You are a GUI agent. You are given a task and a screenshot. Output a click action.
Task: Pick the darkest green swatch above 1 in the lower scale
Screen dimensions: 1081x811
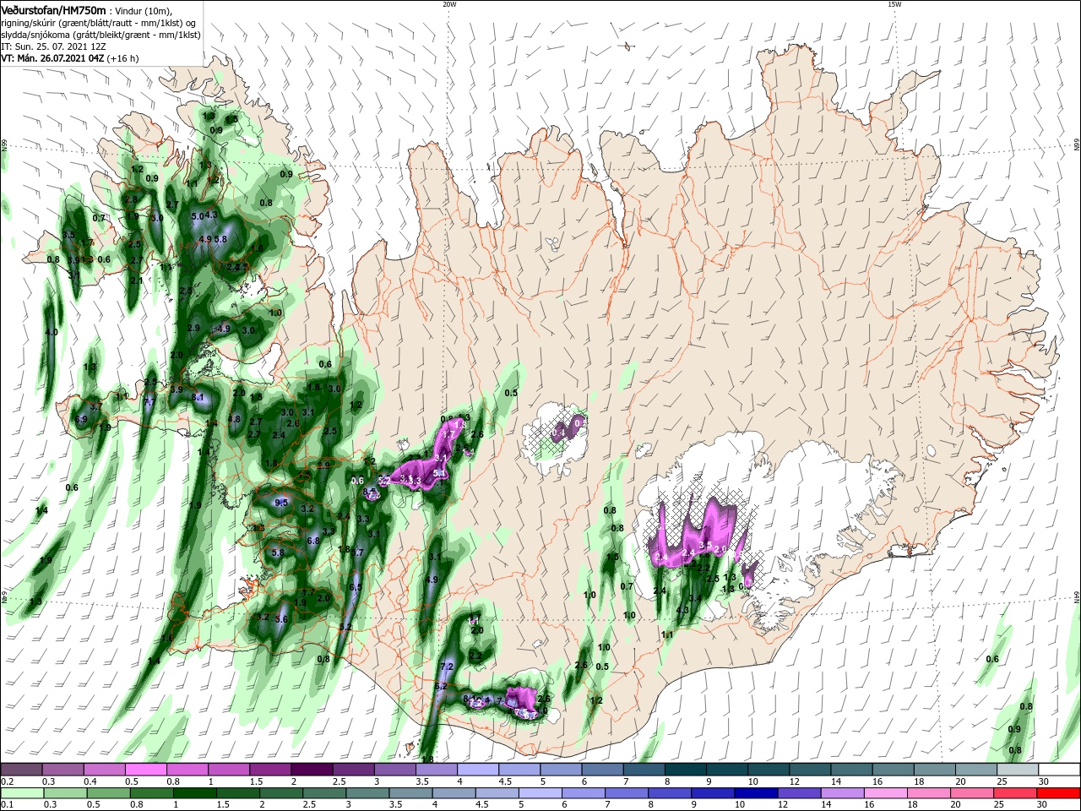193,793
